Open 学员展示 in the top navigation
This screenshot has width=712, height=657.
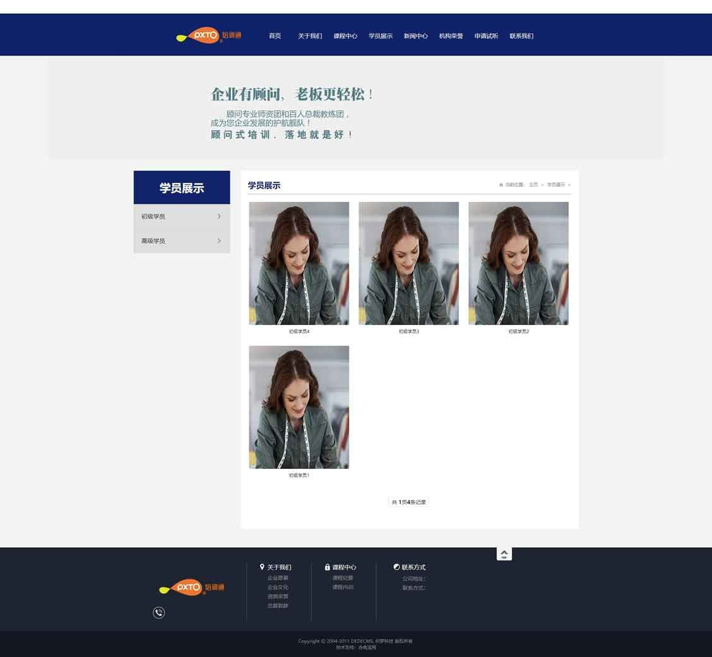coord(380,36)
